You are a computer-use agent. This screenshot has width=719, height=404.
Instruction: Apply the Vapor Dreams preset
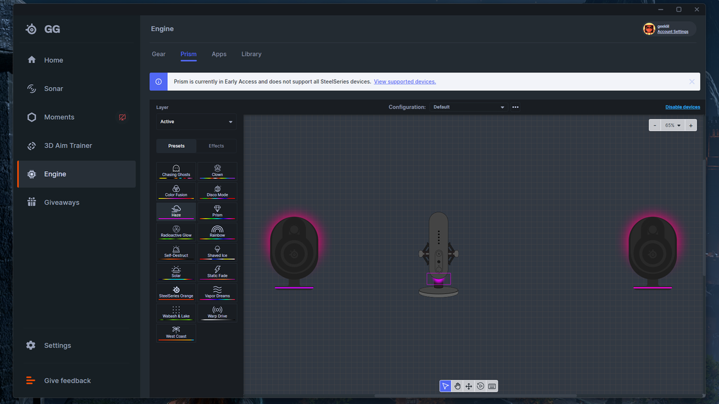pyautogui.click(x=217, y=293)
